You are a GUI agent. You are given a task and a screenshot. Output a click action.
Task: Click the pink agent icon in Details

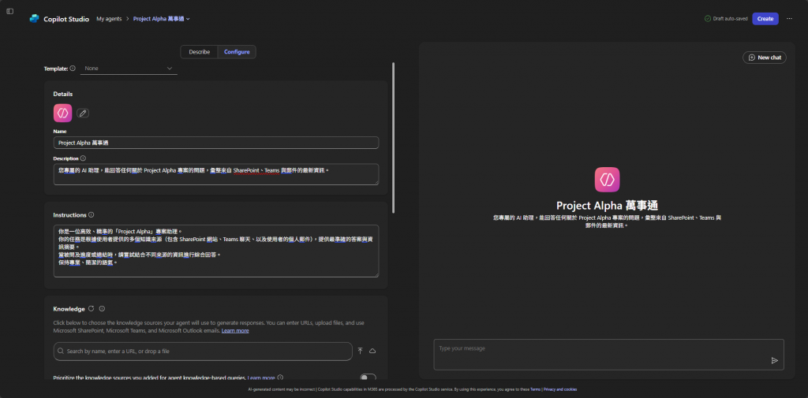pyautogui.click(x=62, y=113)
